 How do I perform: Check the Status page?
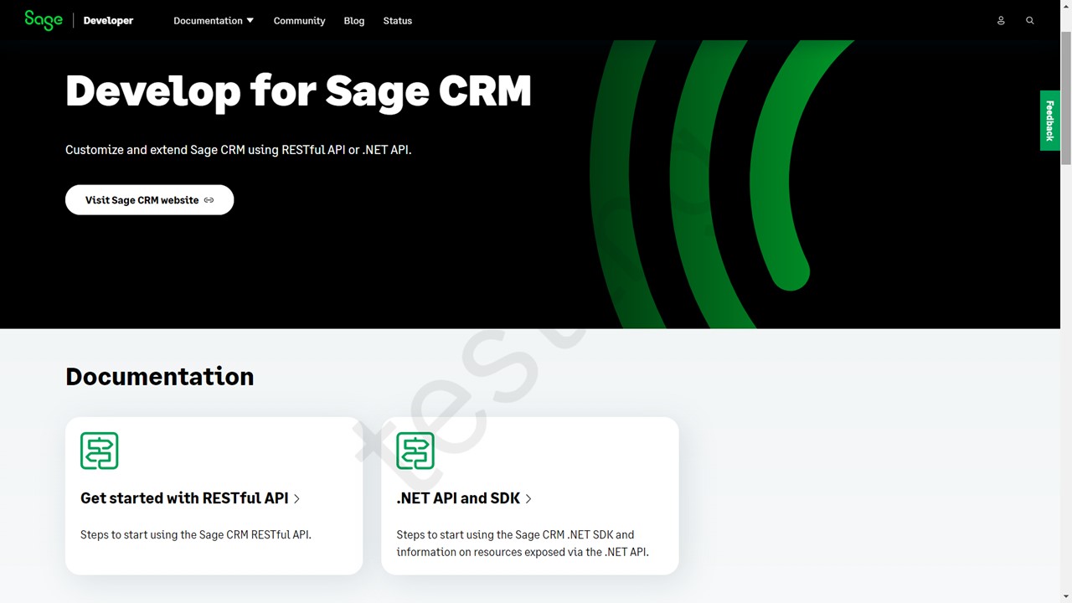(397, 20)
